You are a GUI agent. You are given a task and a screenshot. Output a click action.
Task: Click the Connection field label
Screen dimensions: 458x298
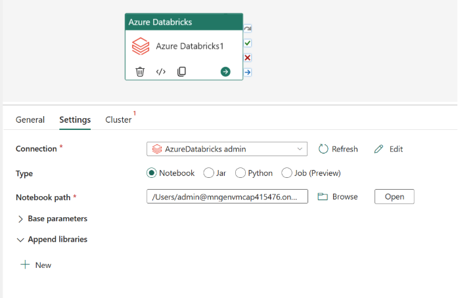tap(36, 149)
